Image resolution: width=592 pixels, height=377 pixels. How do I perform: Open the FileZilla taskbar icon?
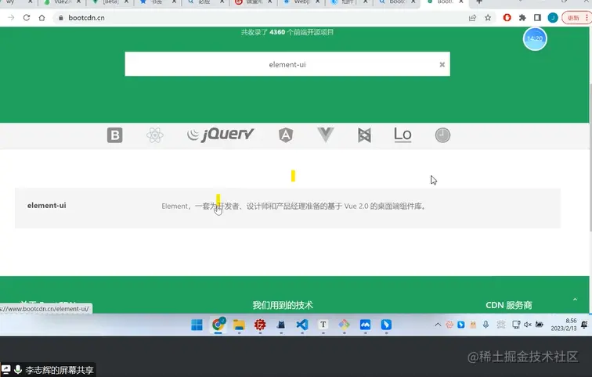tap(260, 325)
